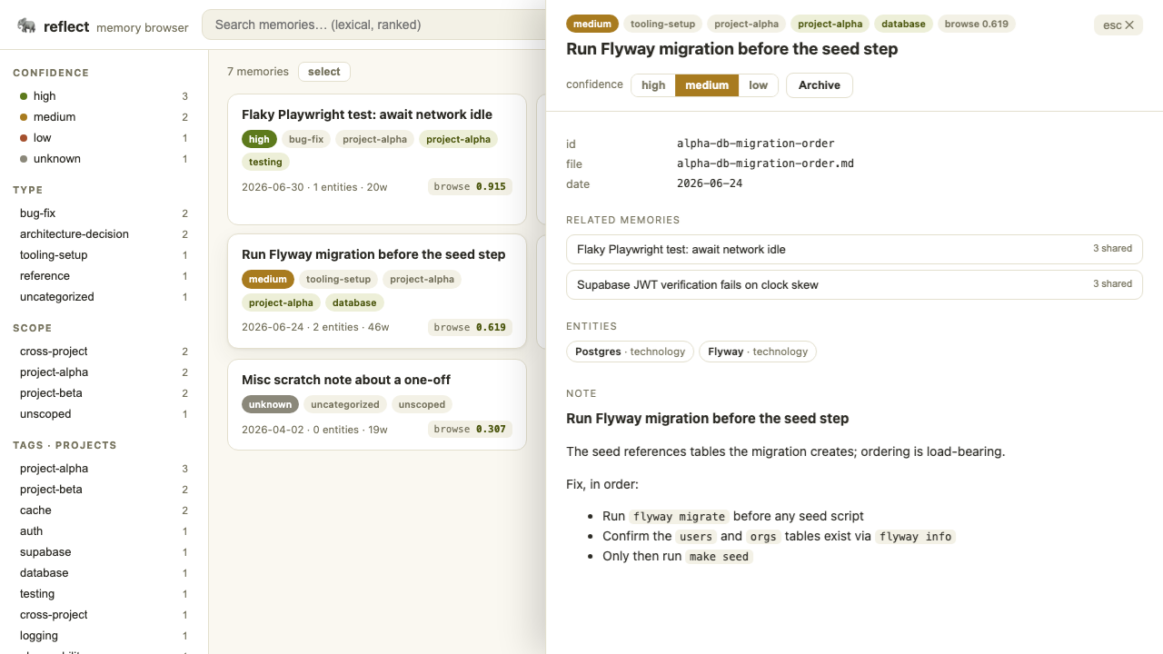
Task: Filter by low confidence in the sidebar
Action: tap(104, 138)
